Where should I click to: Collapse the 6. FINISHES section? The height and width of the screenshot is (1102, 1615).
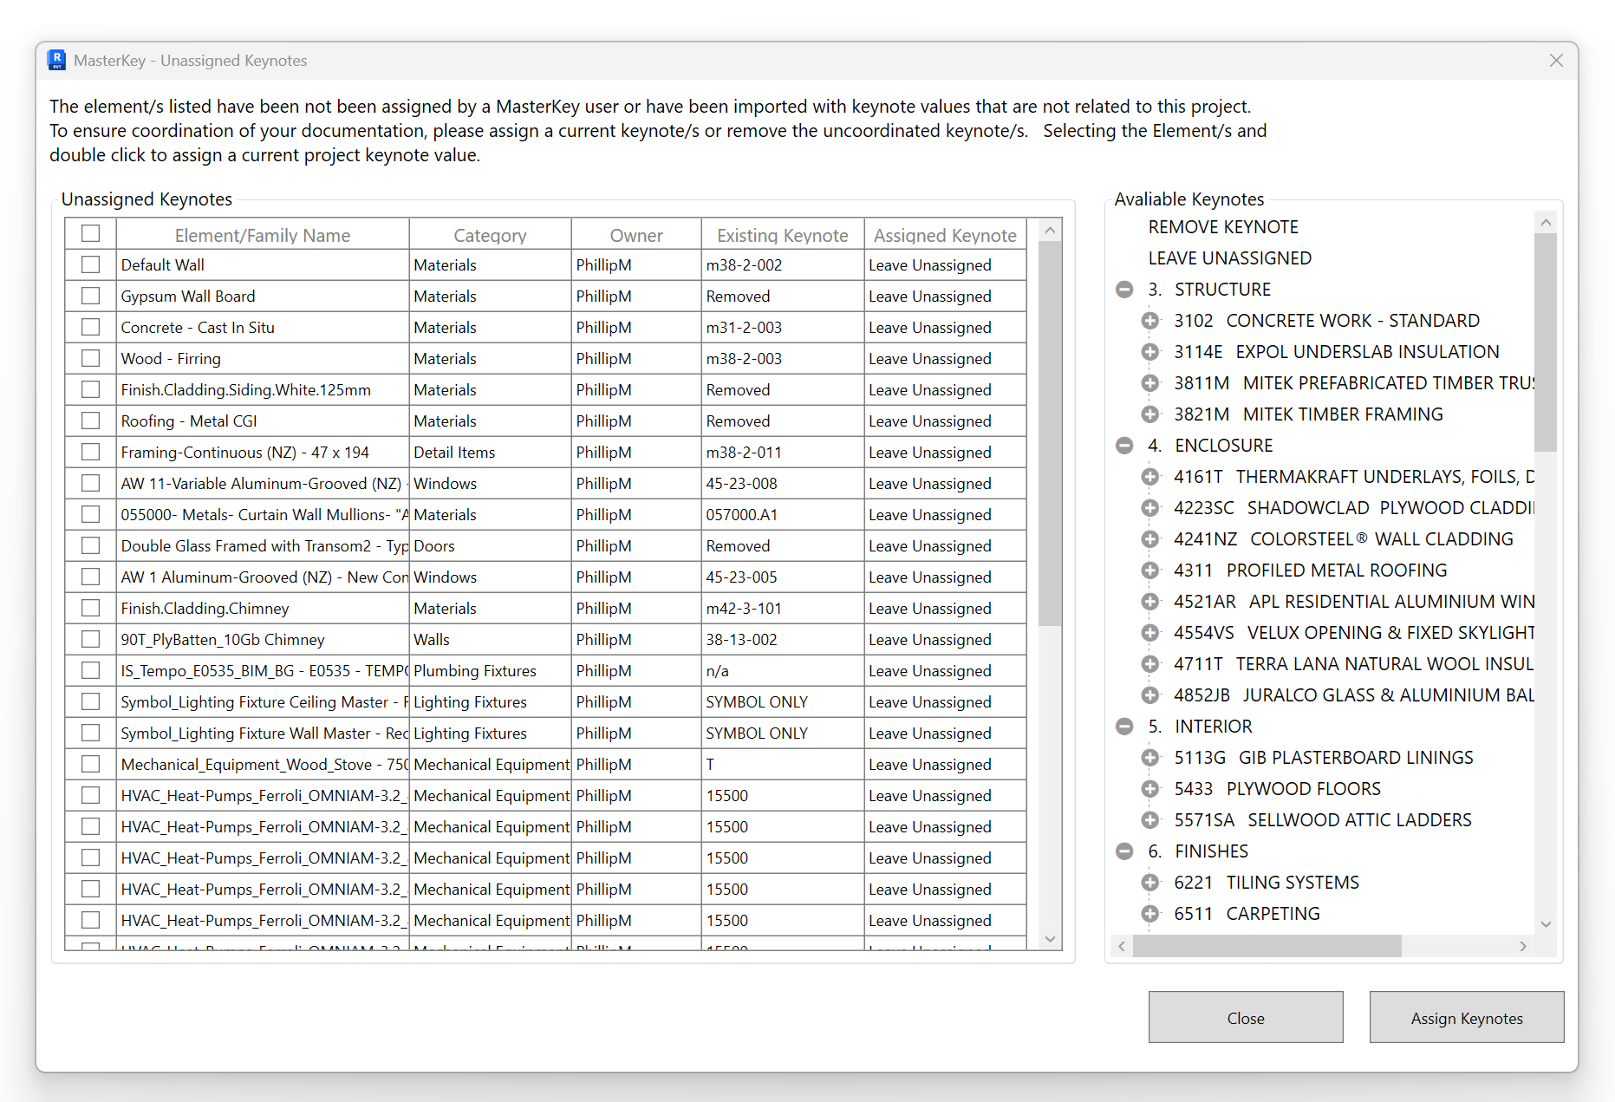1124,851
